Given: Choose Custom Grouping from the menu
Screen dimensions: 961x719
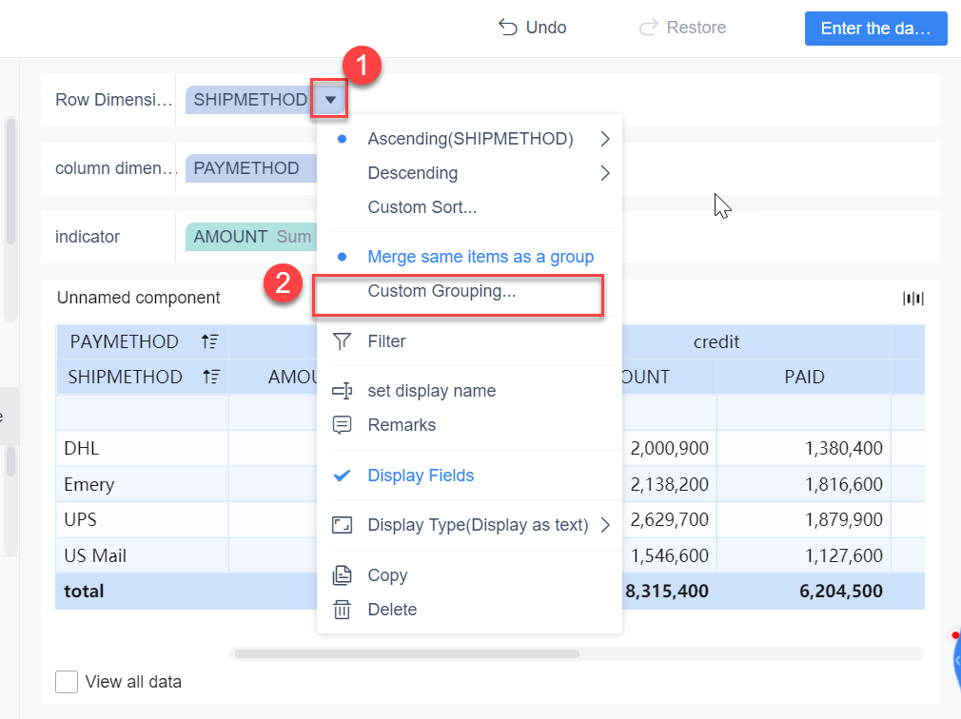Looking at the screenshot, I should pos(441,291).
